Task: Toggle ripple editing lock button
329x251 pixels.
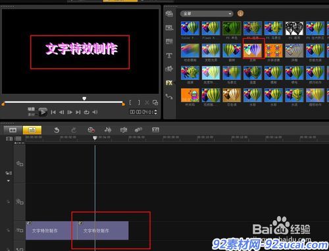Action: click(x=9, y=173)
